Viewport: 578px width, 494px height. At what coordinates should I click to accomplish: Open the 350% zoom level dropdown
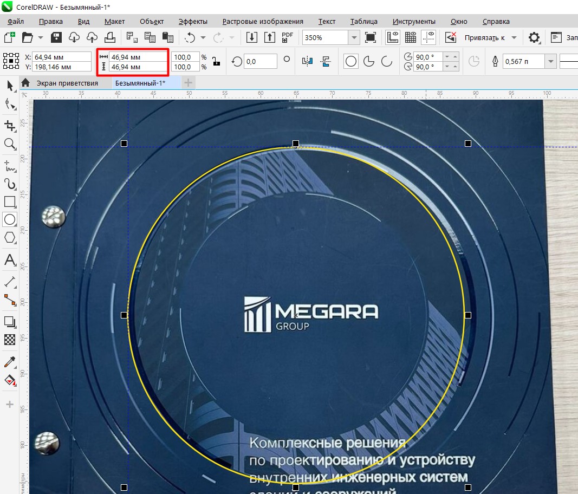click(x=354, y=37)
